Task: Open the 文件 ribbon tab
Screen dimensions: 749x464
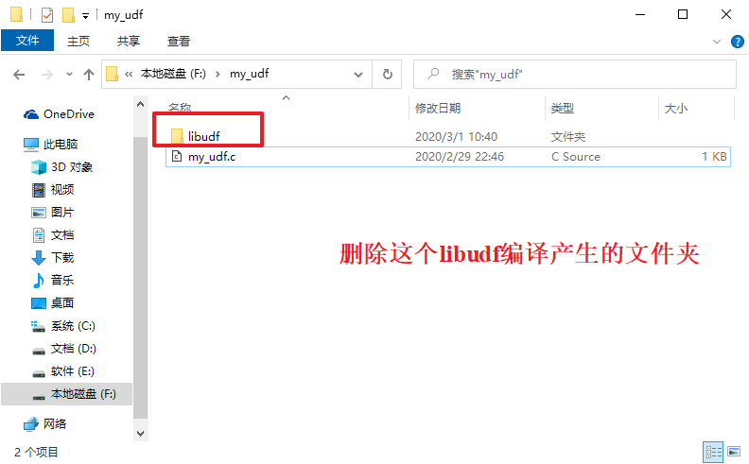Action: tap(27, 41)
